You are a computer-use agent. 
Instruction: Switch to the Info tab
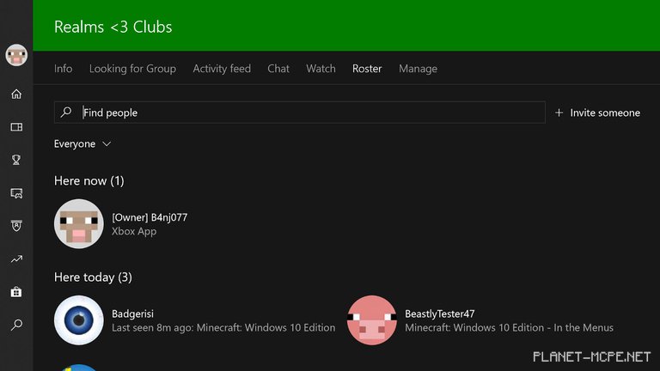(63, 69)
